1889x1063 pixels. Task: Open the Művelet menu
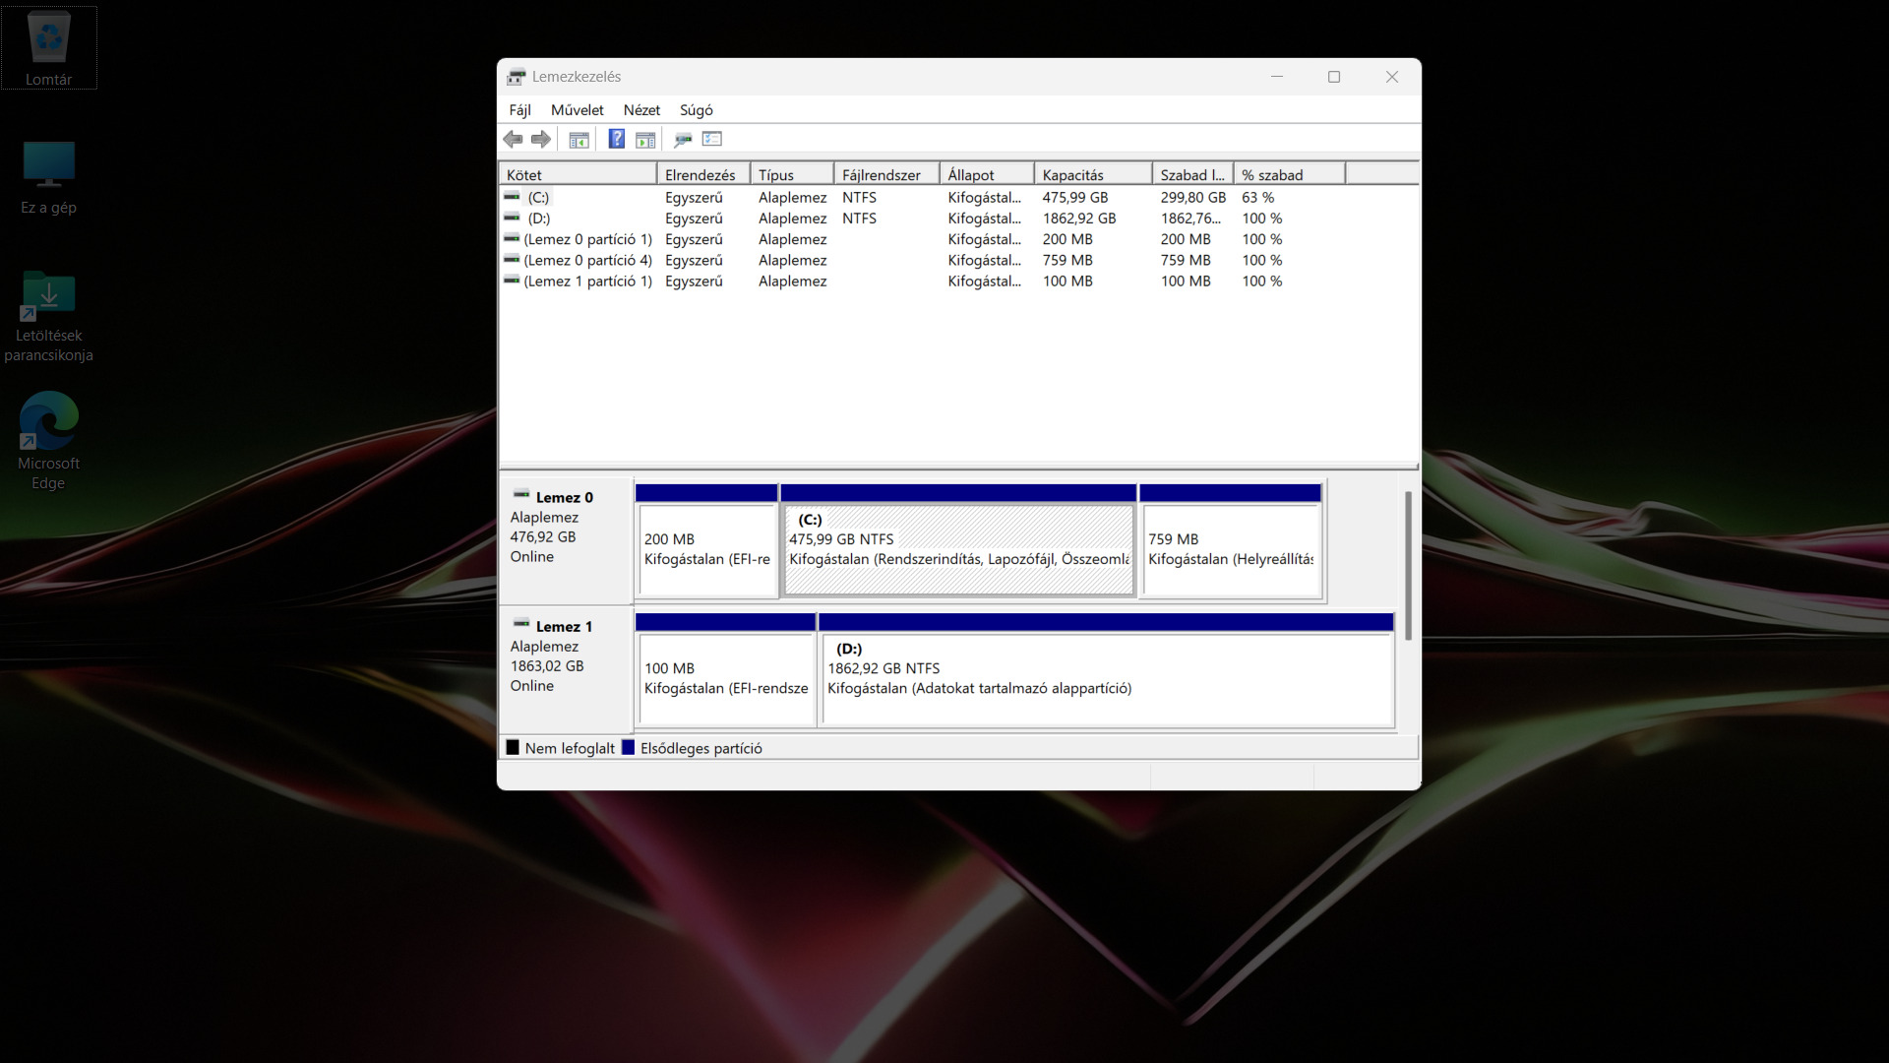[577, 110]
